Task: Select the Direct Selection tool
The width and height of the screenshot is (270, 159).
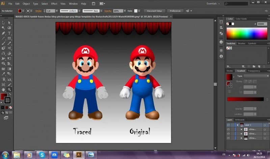Action: click(9, 23)
